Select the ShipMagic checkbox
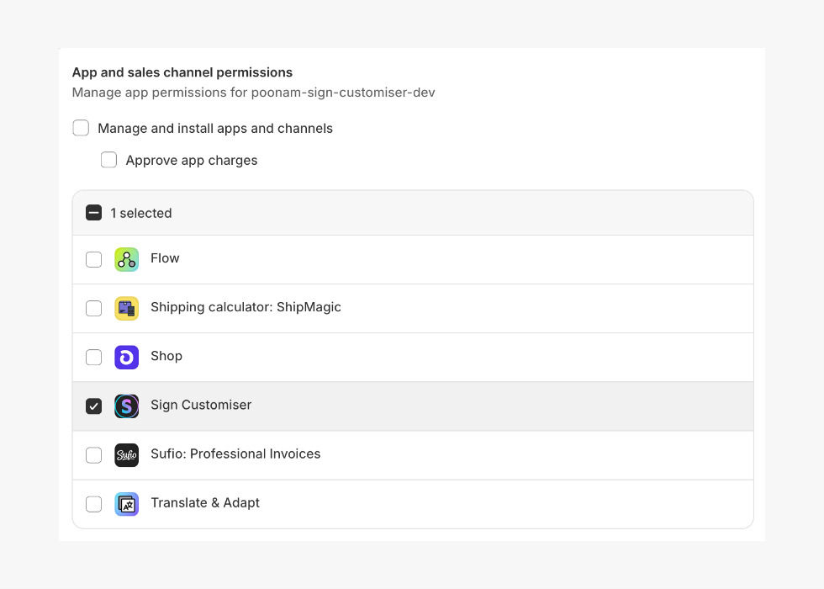Viewport: 824px width, 589px height. (94, 308)
